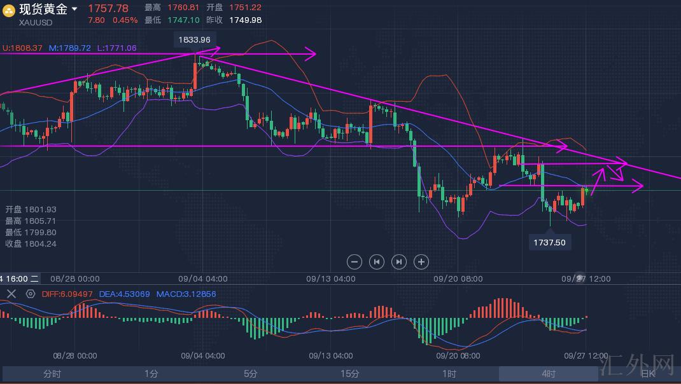Click the 09/27 12:00 time axis marker
Viewport: 681px width, 384px height.
[586, 278]
